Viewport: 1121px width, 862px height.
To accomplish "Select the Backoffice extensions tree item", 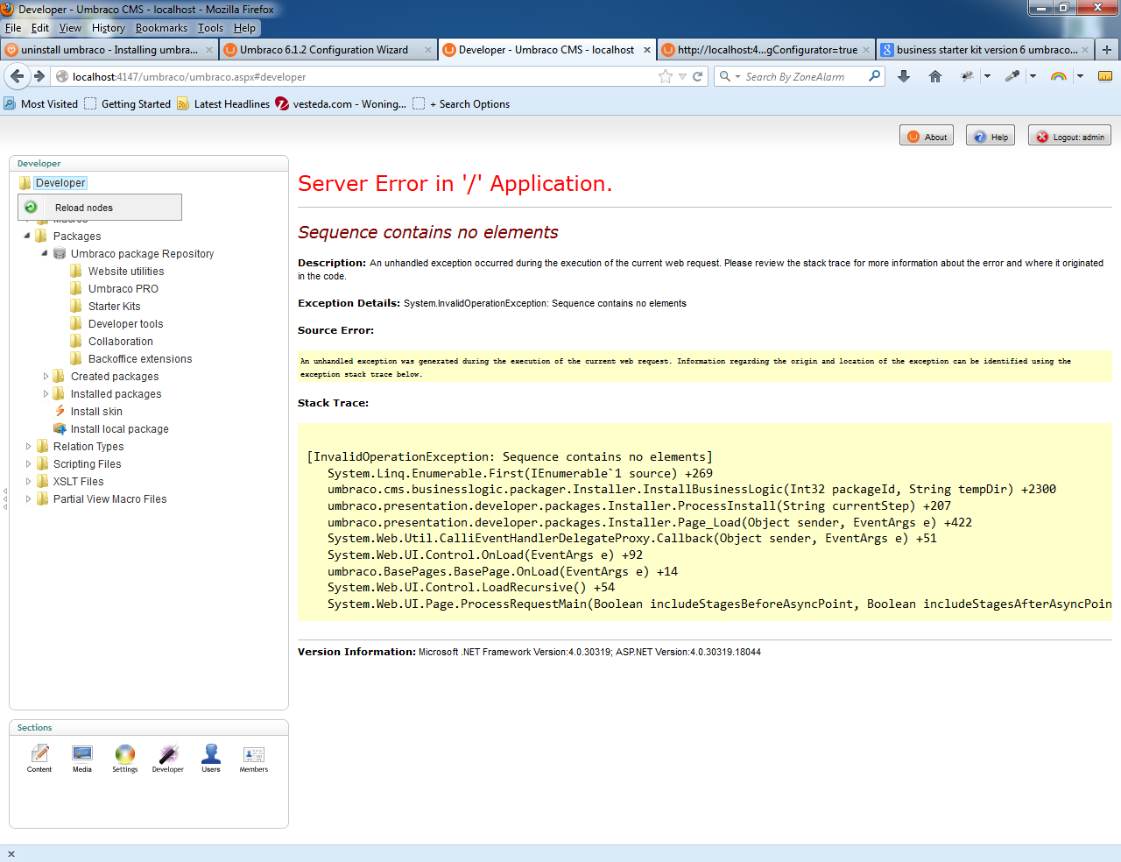I will 140,358.
